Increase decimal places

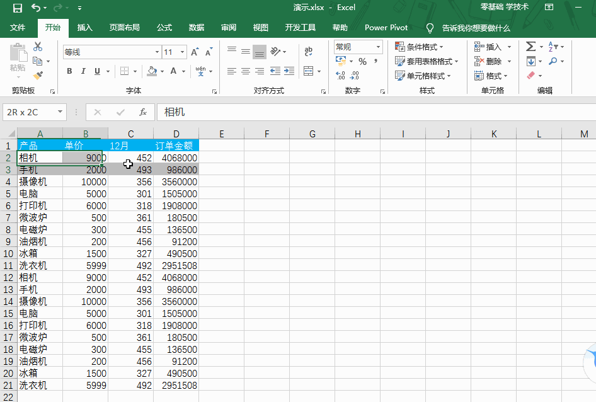341,76
